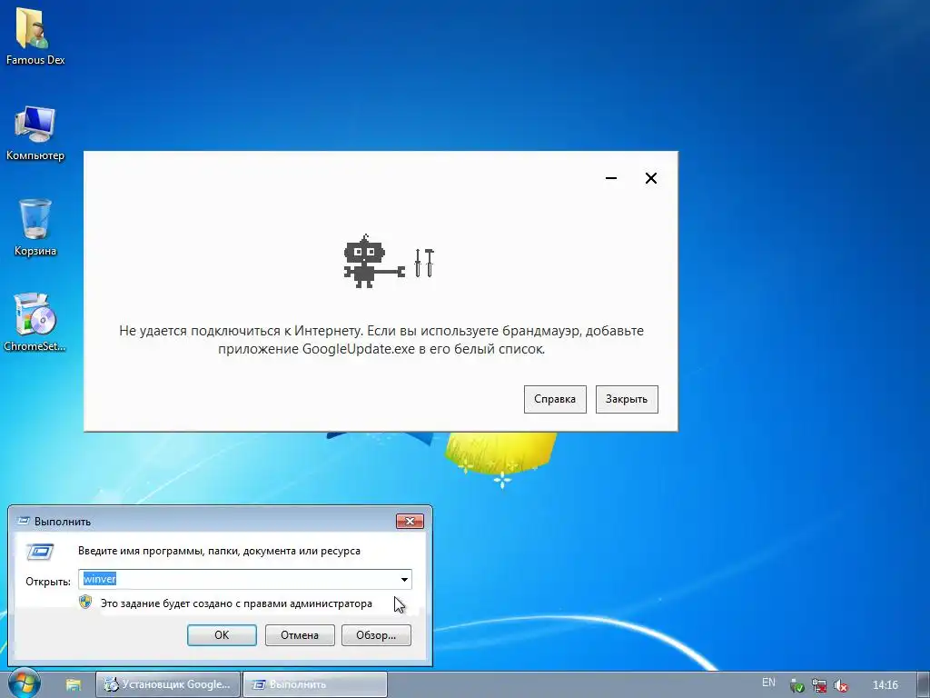Viewport: 930px width, 698px height.
Task: Close the Chrome installer with X
Action: click(x=650, y=178)
